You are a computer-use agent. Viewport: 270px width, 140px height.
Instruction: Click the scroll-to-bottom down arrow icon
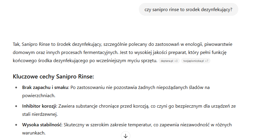126,136
